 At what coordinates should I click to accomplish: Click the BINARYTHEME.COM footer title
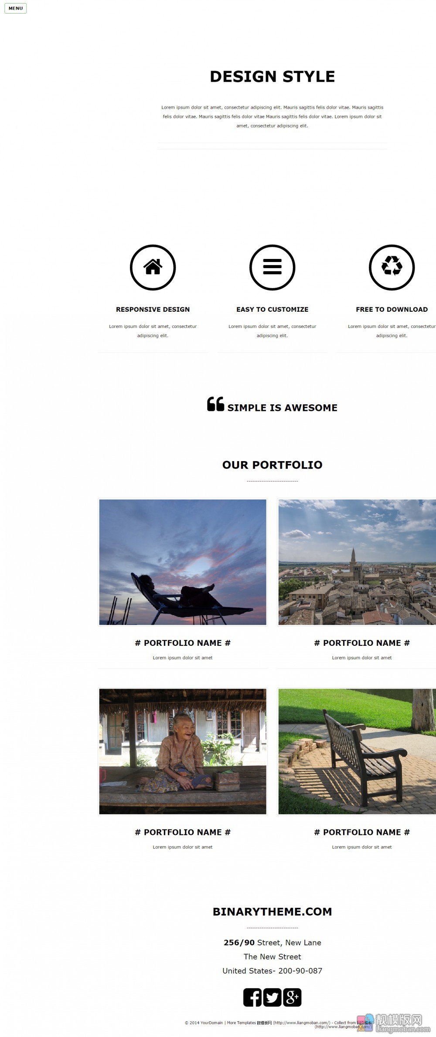(x=272, y=912)
